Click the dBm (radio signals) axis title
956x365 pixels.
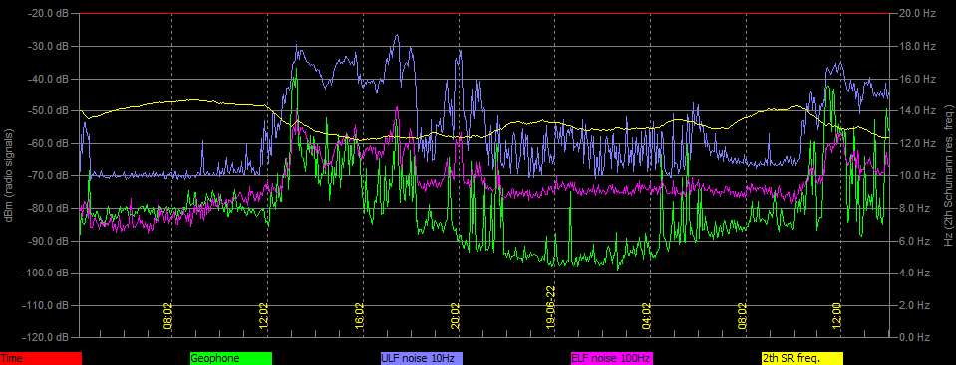tap(10, 175)
